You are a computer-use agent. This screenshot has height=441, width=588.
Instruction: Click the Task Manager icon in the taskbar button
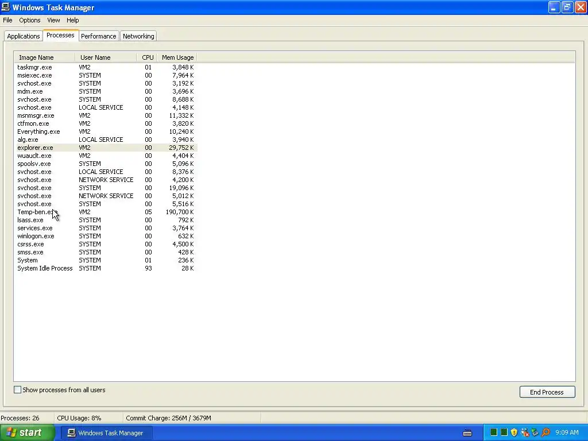tap(71, 433)
